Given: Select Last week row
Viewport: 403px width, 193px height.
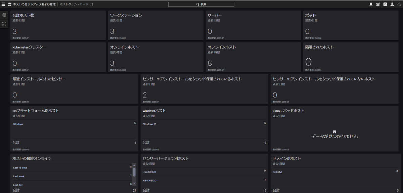Looking at the screenshot, I should click(x=72, y=176).
